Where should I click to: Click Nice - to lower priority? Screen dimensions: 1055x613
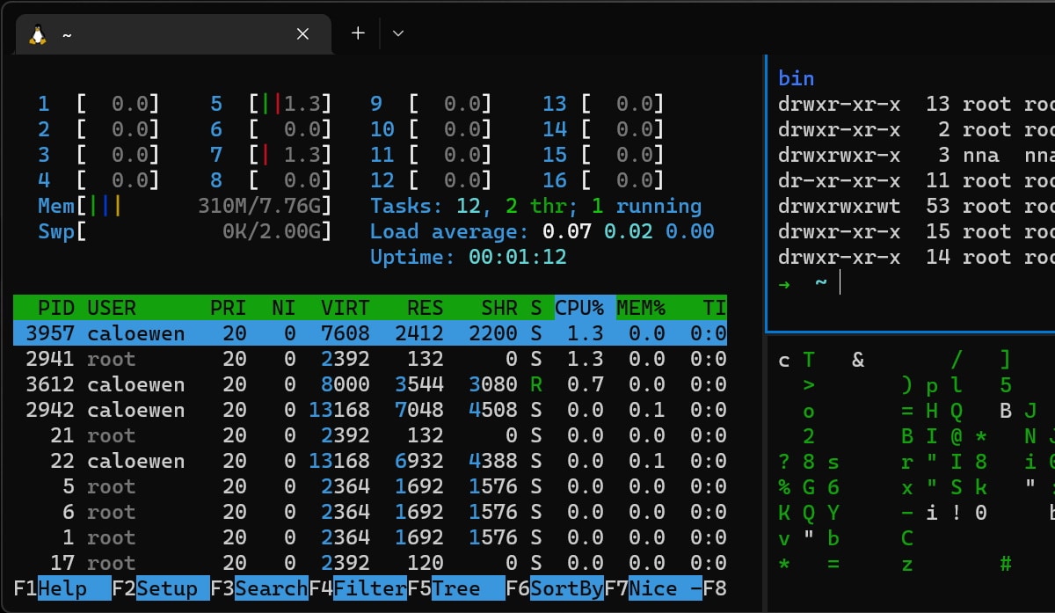(x=665, y=588)
